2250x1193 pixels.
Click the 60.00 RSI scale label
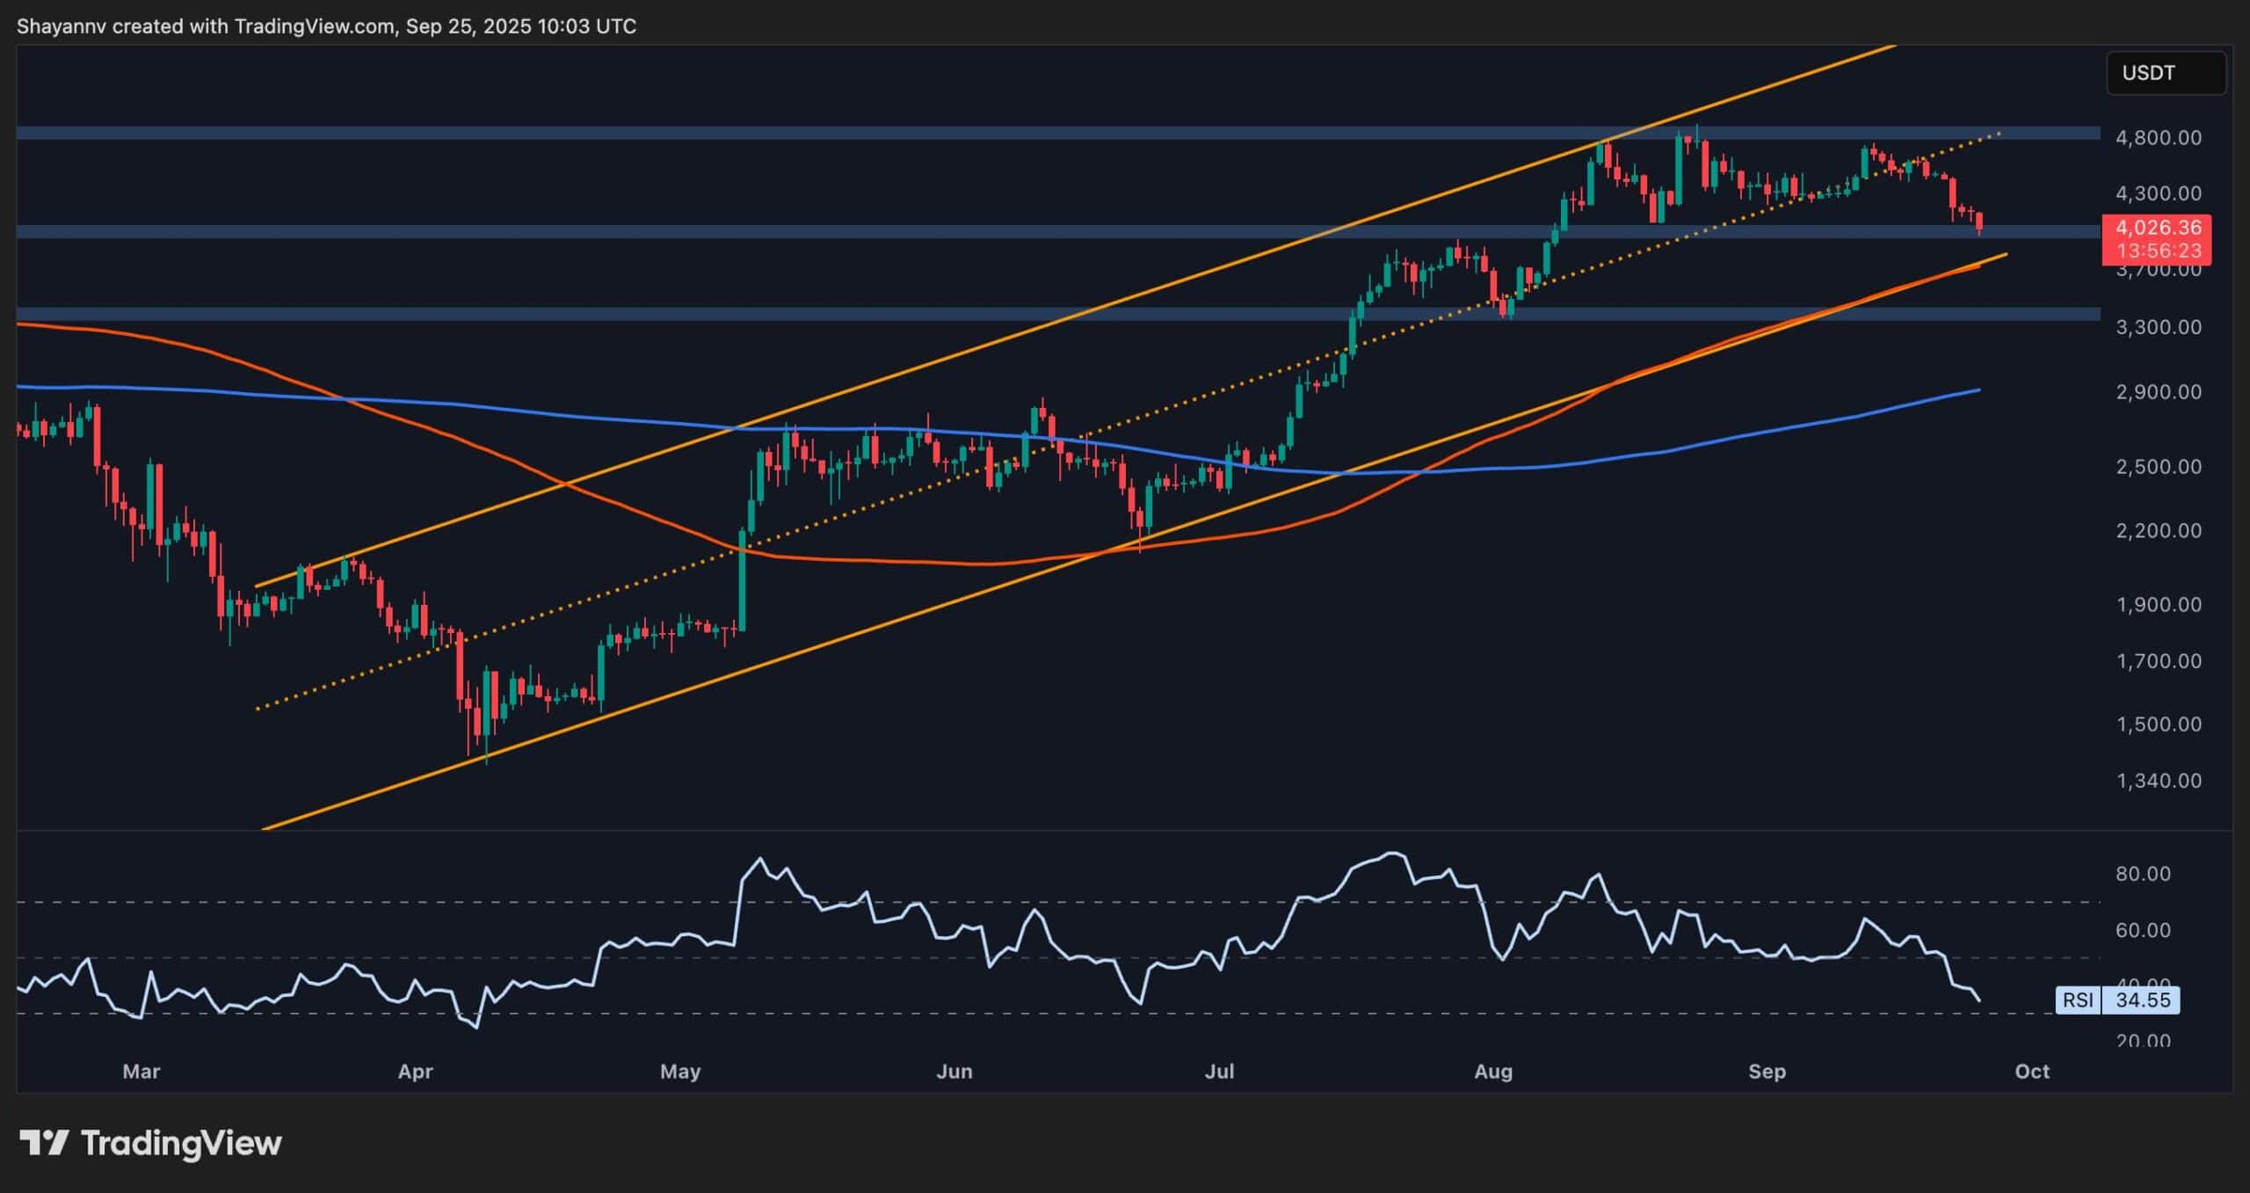click(x=2143, y=930)
